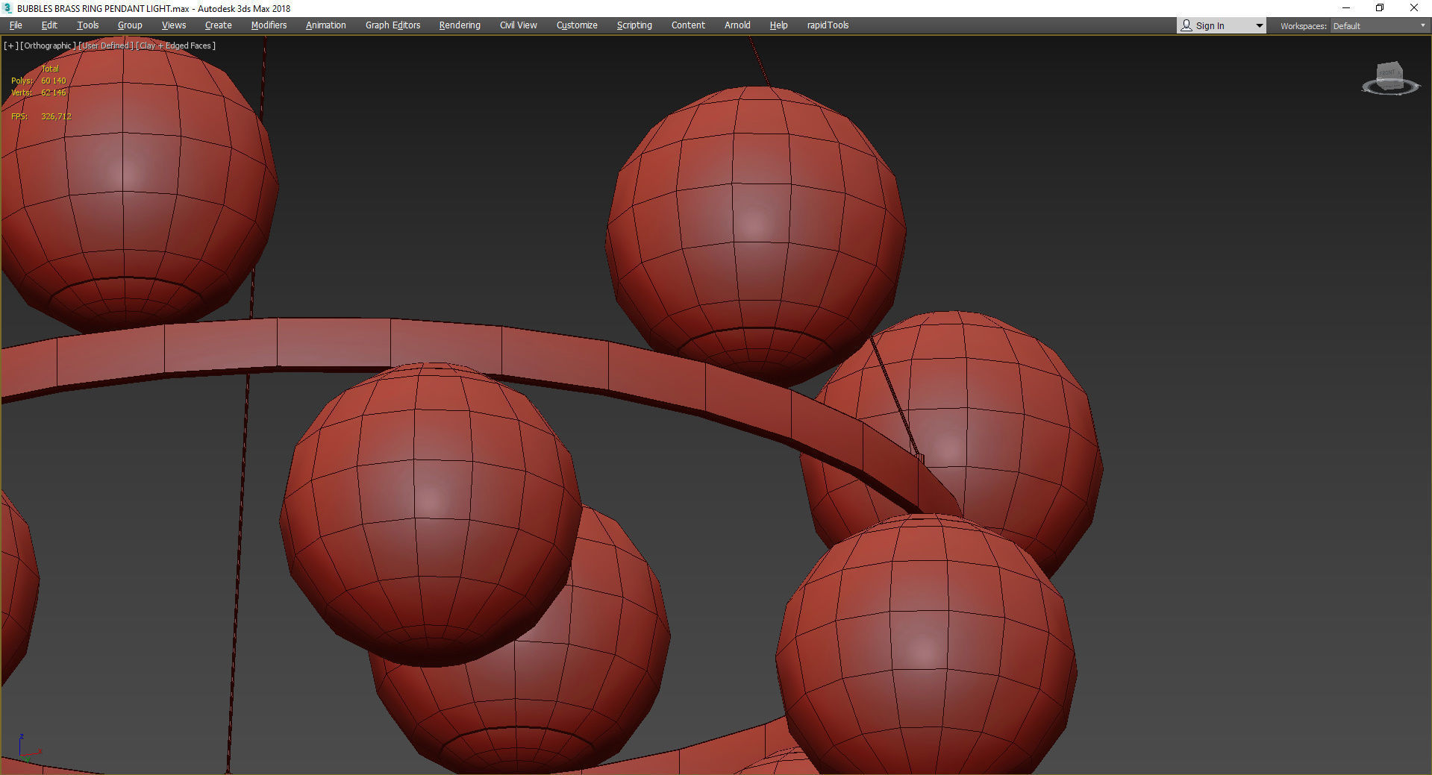The height and width of the screenshot is (775, 1432).
Task: Click the [User Defined] viewport label
Action: [x=106, y=46]
